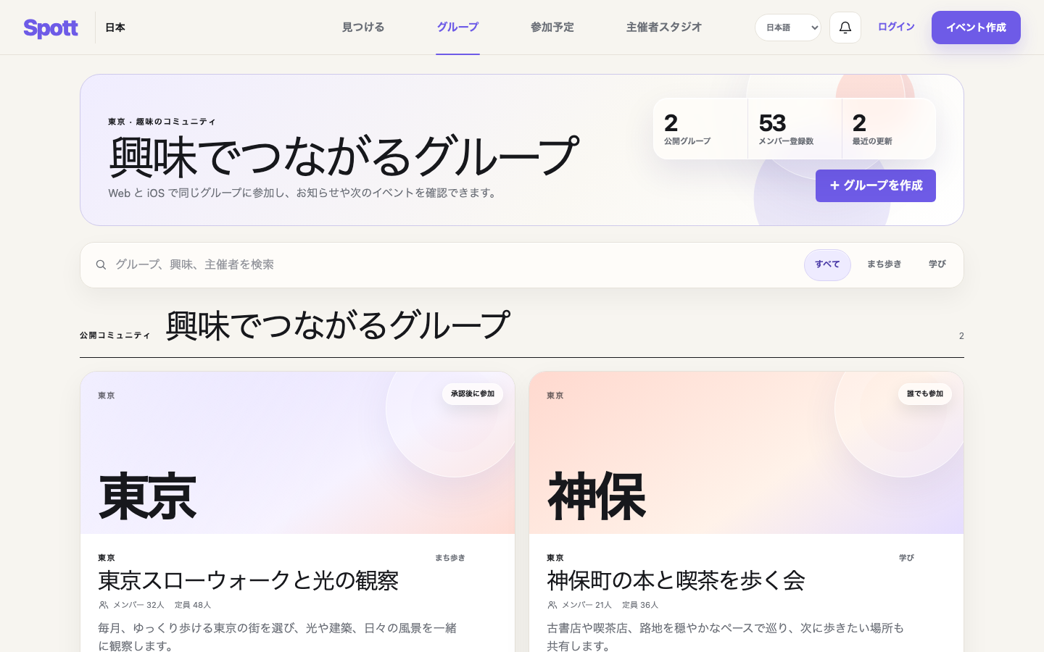Click メンバー 32人 text
This screenshot has width=1044, height=652.
(138, 605)
